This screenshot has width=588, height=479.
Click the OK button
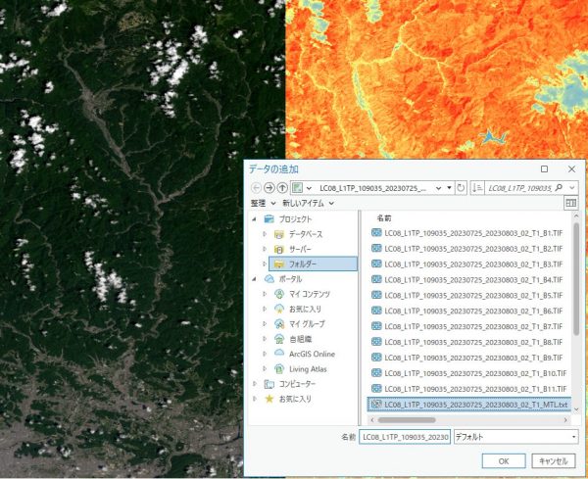(x=504, y=461)
